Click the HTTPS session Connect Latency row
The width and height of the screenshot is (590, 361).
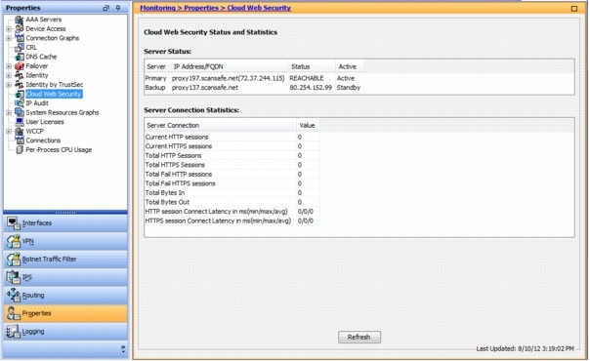232,221
